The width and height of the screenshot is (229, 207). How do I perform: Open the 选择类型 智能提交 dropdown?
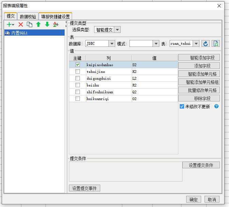tap(117, 30)
